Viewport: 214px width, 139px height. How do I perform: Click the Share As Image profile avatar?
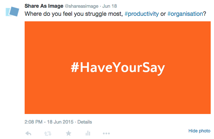(12, 12)
